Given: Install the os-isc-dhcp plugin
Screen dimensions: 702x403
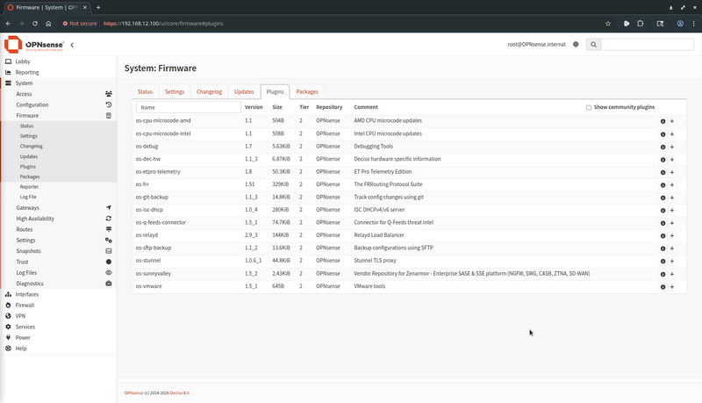Looking at the screenshot, I should coord(672,211).
